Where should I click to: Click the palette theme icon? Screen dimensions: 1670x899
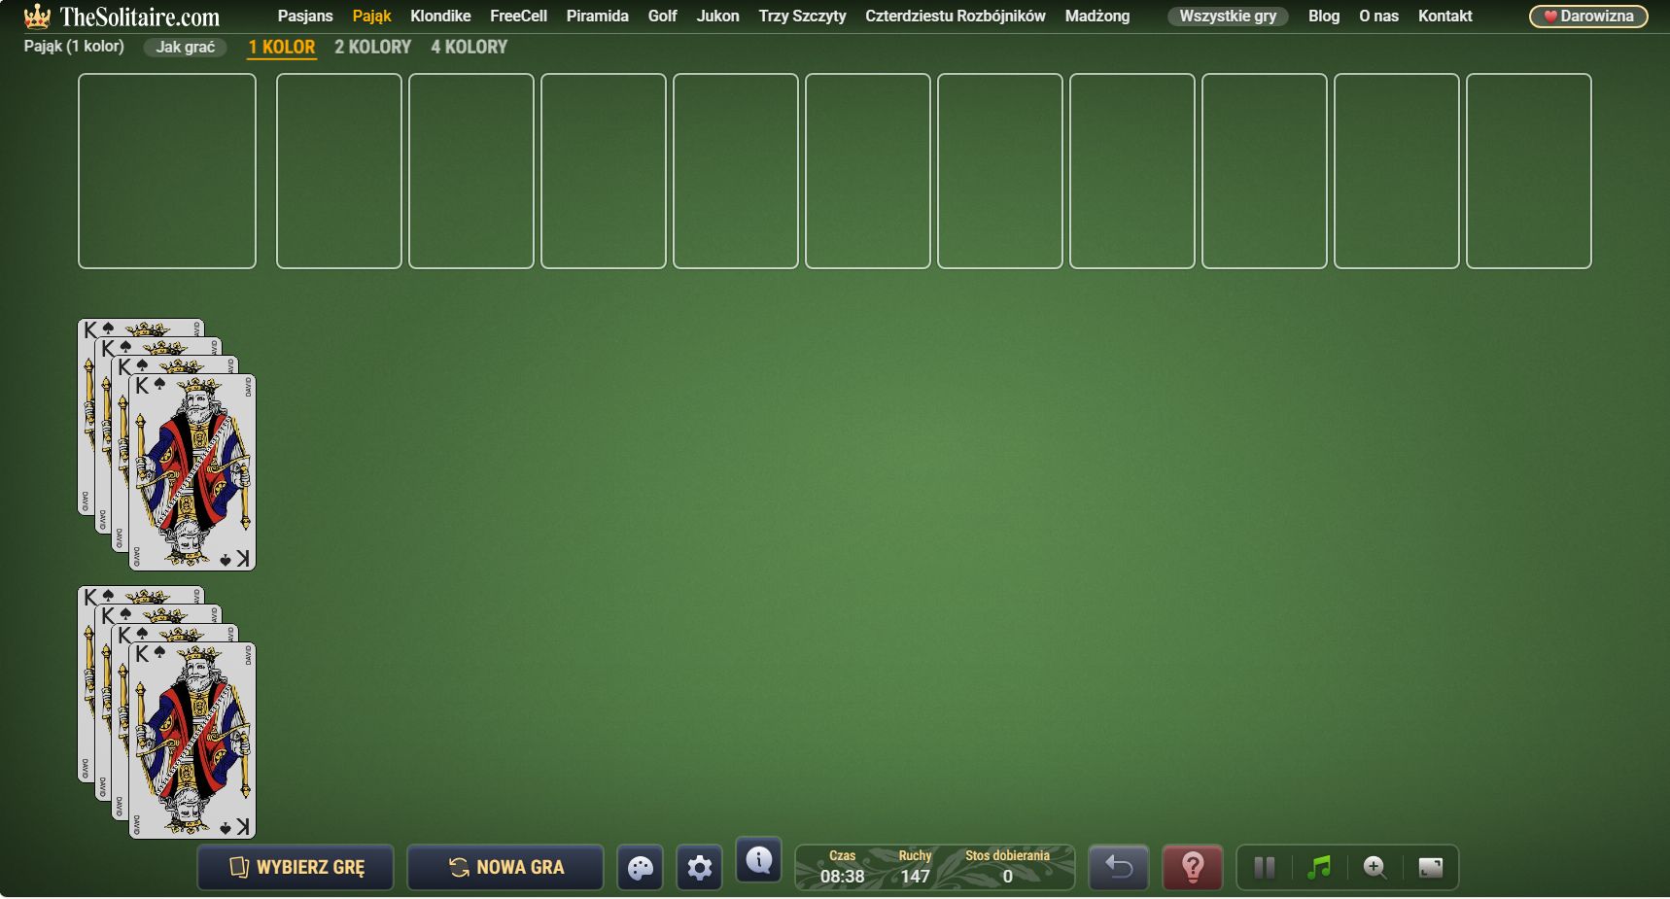coord(640,867)
